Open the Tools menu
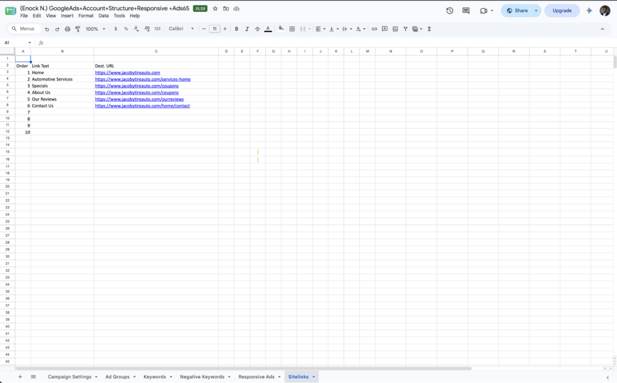 (x=119, y=16)
